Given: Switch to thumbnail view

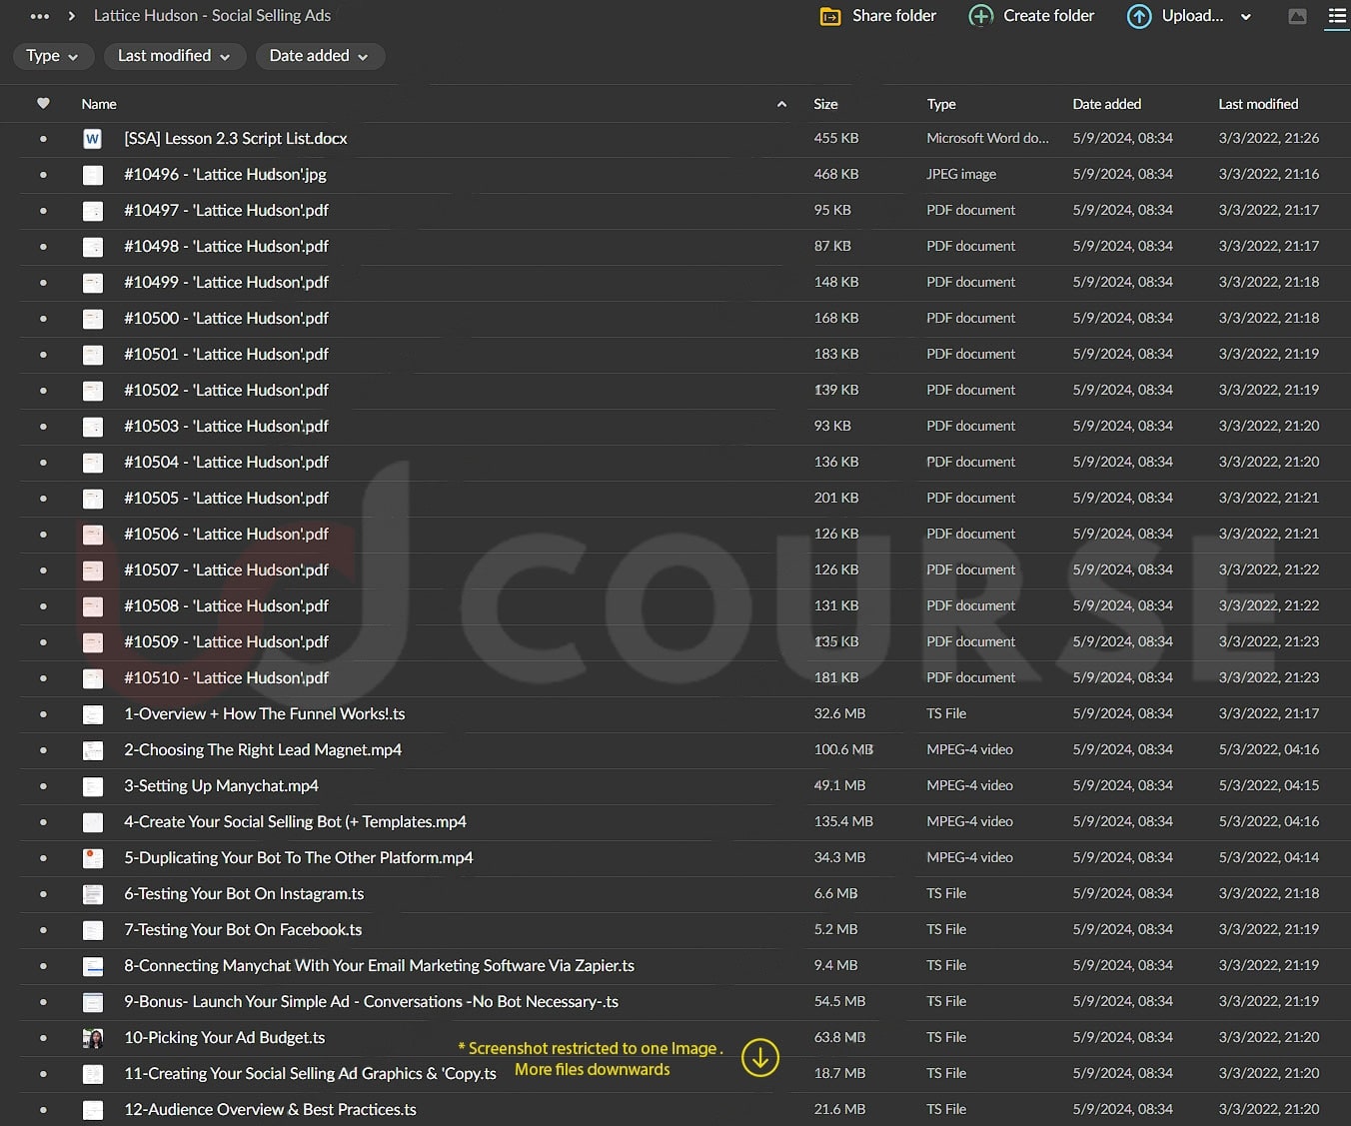Looking at the screenshot, I should click(1297, 16).
